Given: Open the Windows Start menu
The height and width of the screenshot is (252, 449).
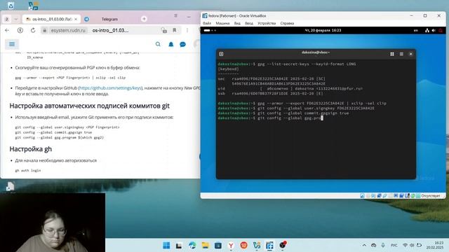Looking at the screenshot, I should tap(166, 245).
